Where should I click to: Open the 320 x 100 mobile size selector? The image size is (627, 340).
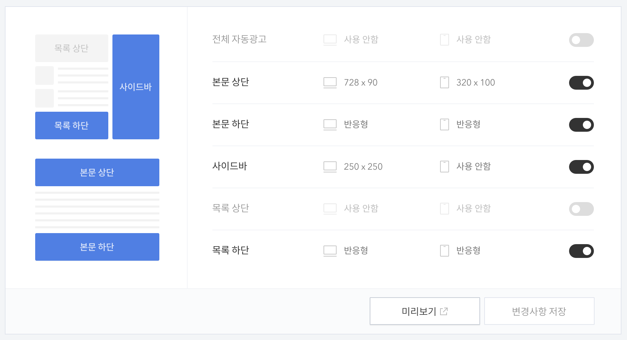476,83
